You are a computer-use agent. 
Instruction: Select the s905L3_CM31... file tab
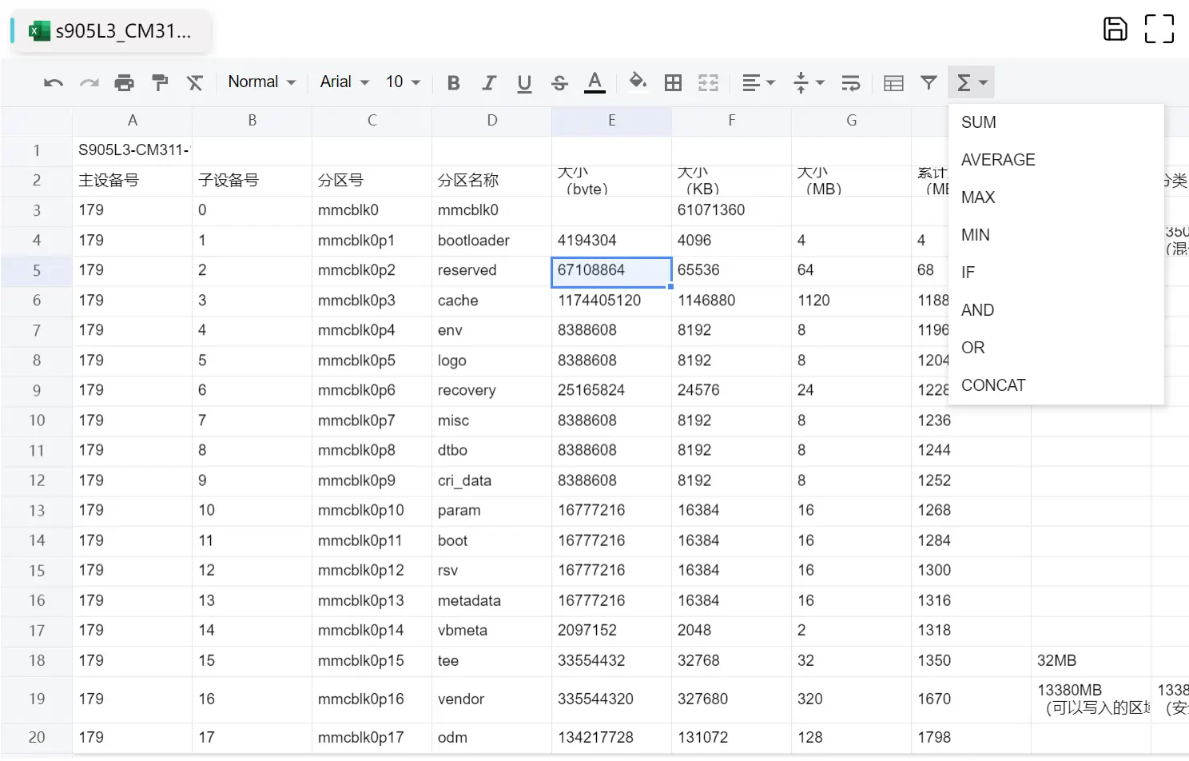click(x=113, y=31)
